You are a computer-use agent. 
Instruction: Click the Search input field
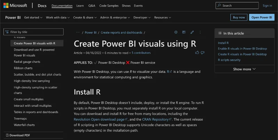pos(237,6)
